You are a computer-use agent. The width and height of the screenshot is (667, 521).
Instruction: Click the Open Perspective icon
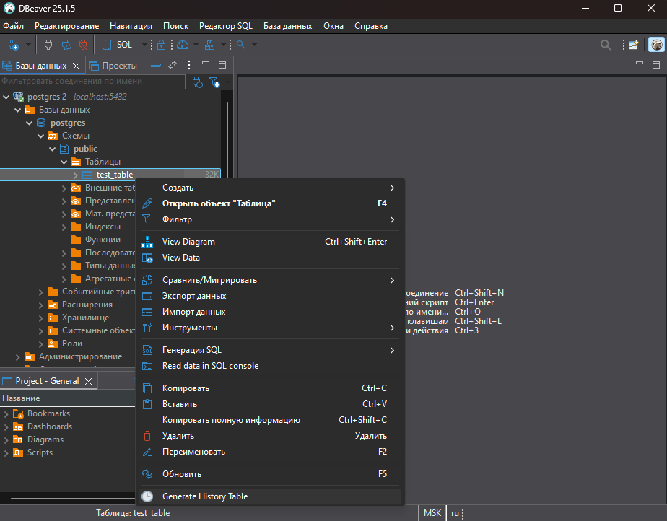click(x=633, y=45)
